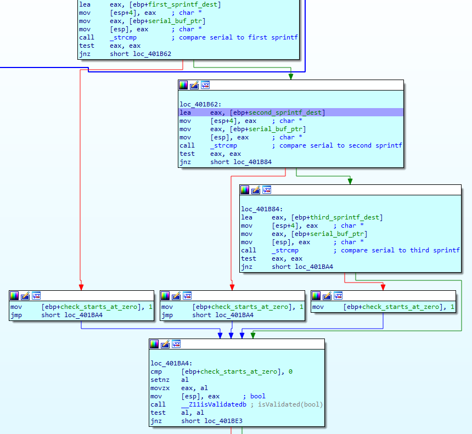Click test eax, eax in loc_401B62 block

tap(210, 154)
